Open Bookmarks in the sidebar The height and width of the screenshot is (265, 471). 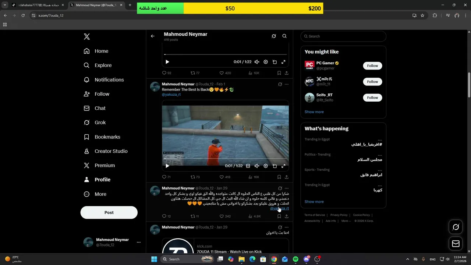[x=102, y=137]
